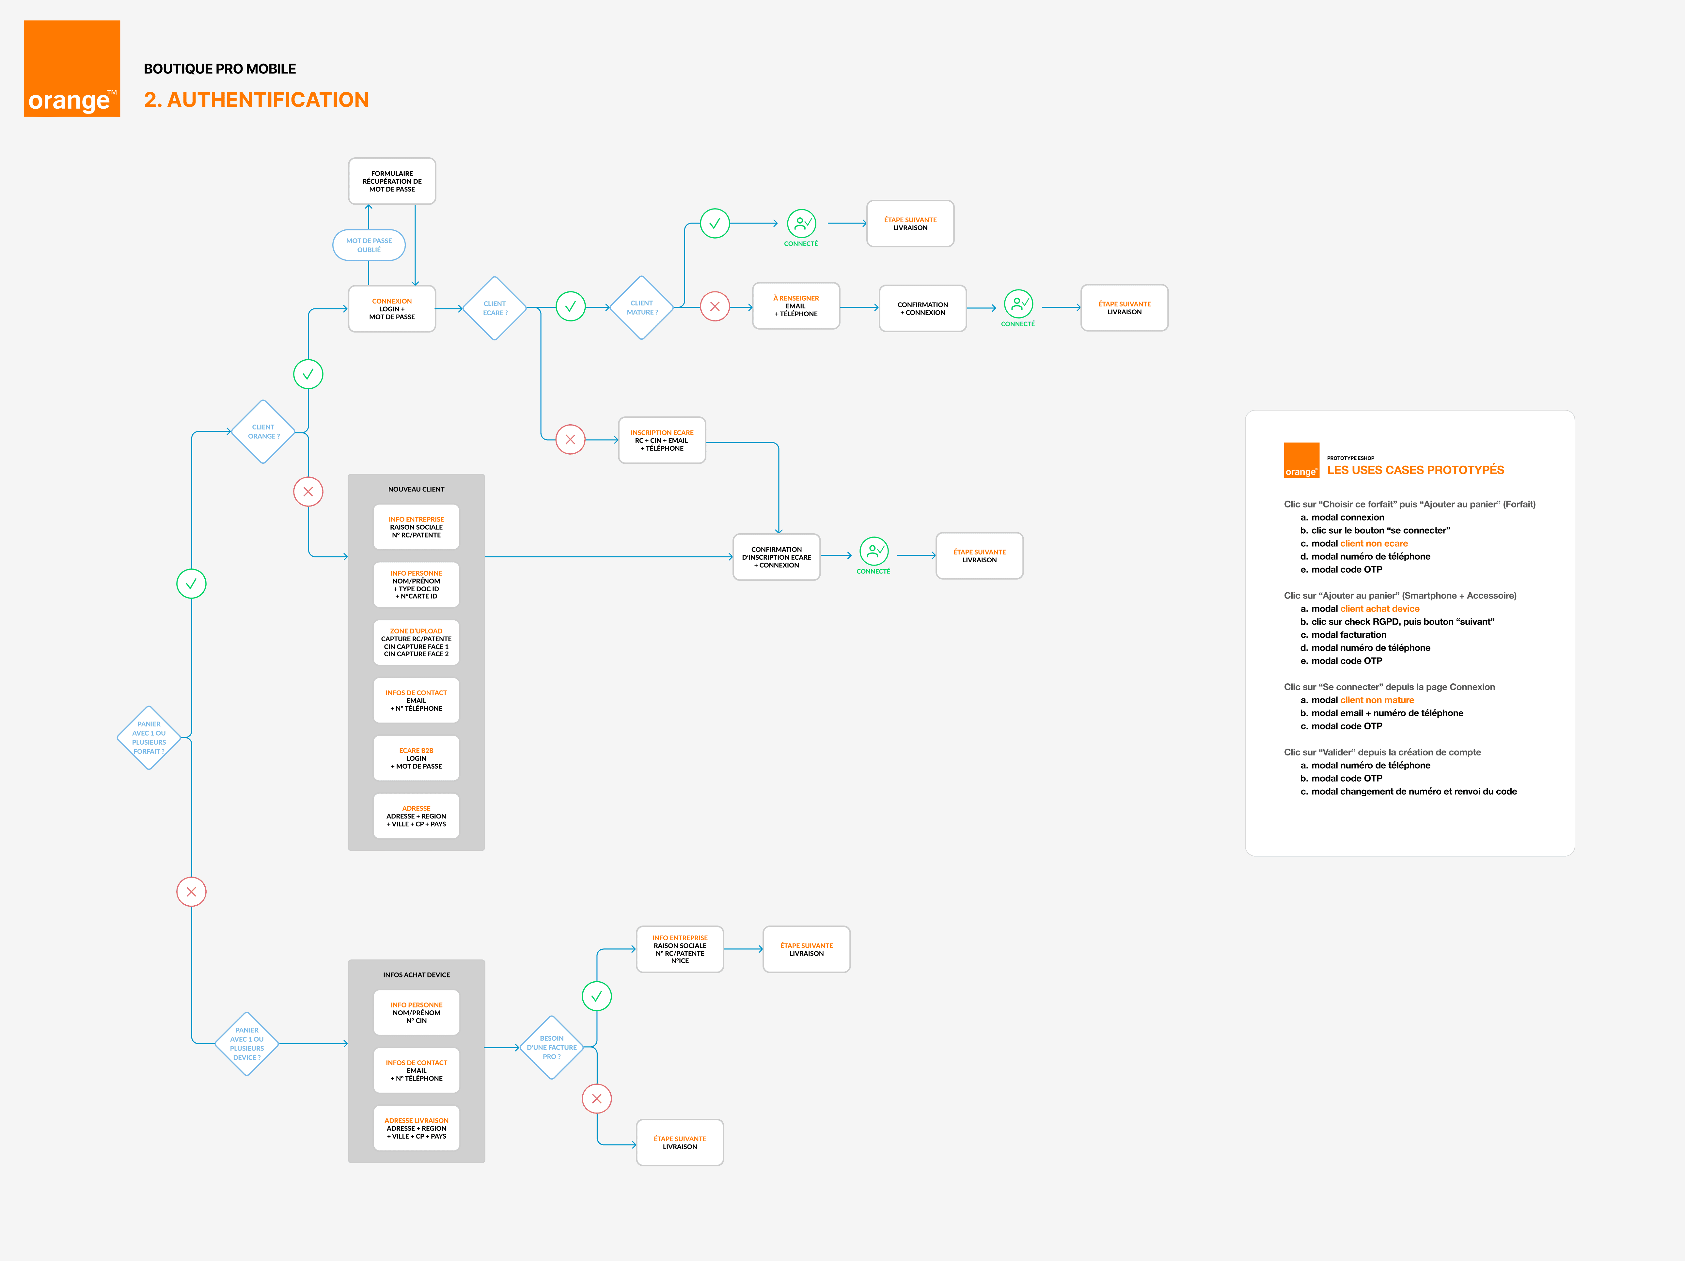
Task: Select the red X circle before the À Renseigner box
Action: [715, 306]
